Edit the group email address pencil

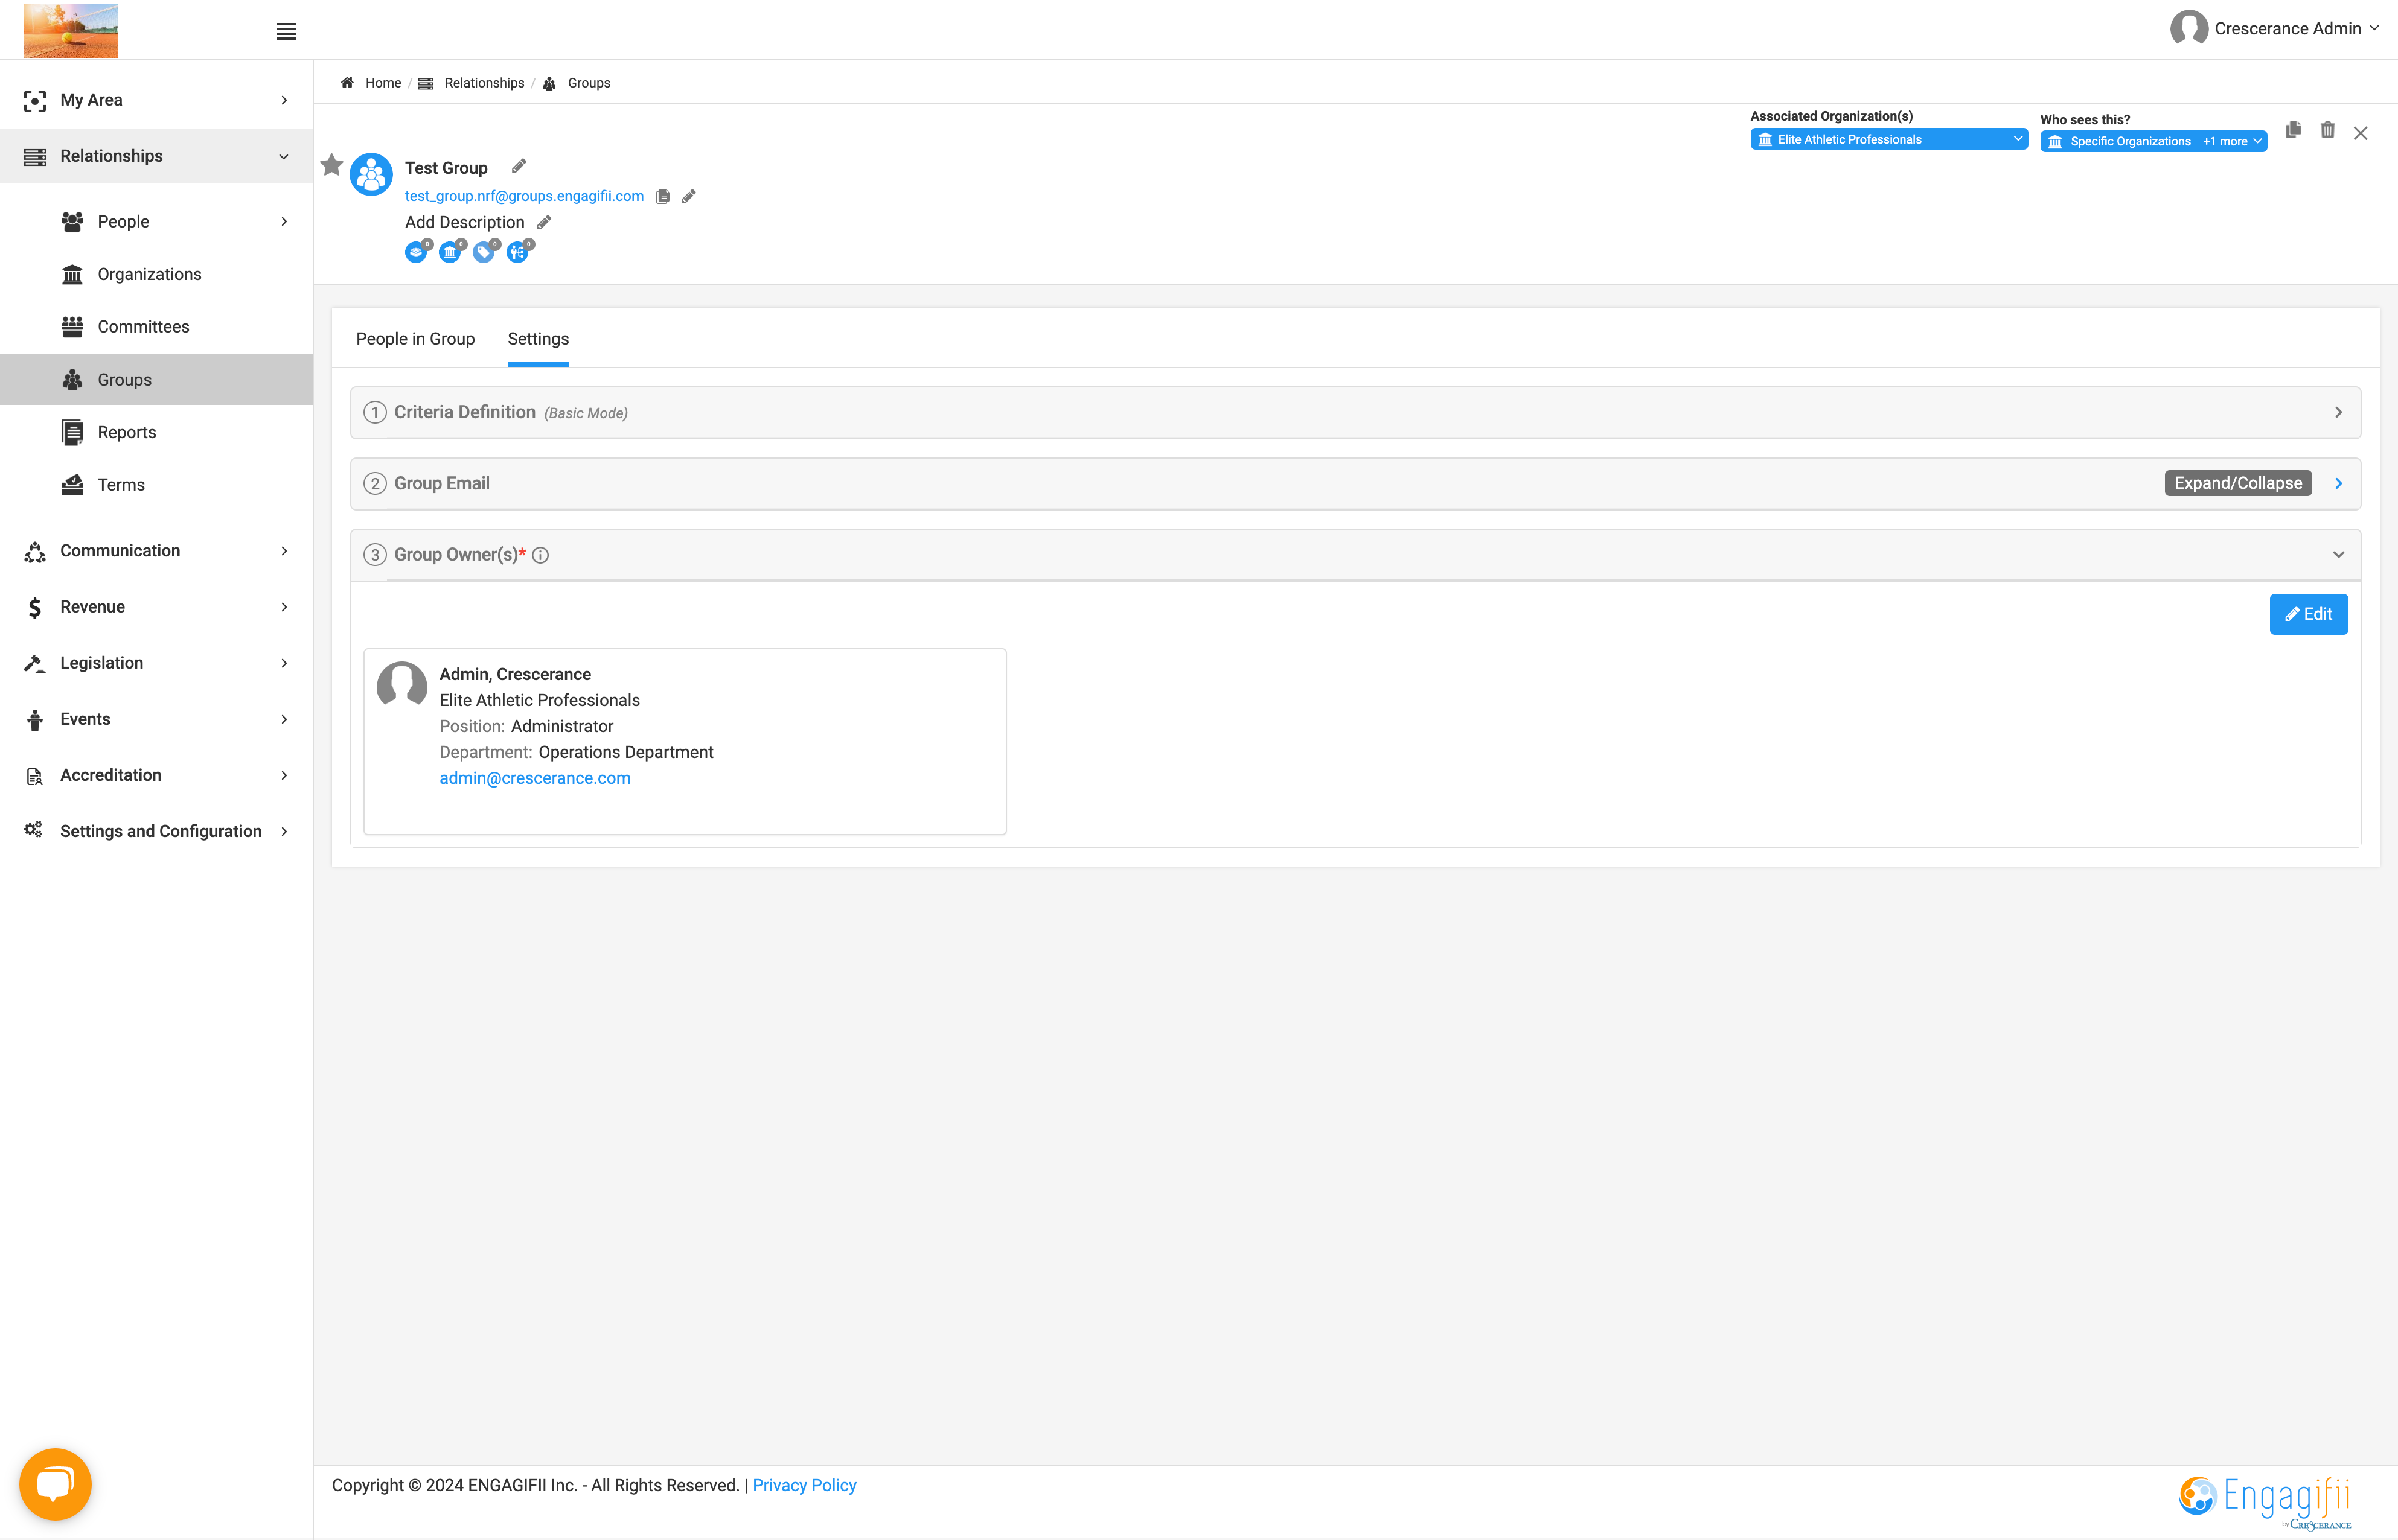[x=688, y=196]
